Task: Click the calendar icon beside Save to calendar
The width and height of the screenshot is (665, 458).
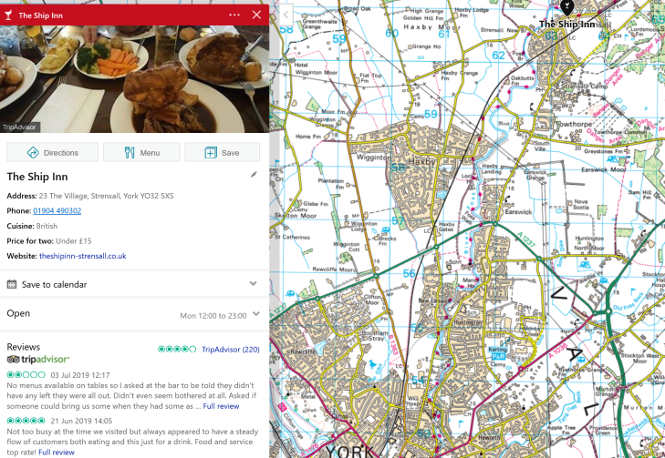Action: (12, 284)
